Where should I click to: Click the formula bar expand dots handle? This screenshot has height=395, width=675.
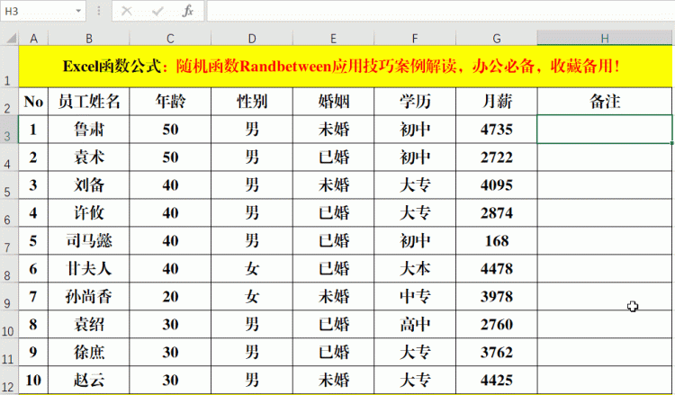tap(99, 11)
